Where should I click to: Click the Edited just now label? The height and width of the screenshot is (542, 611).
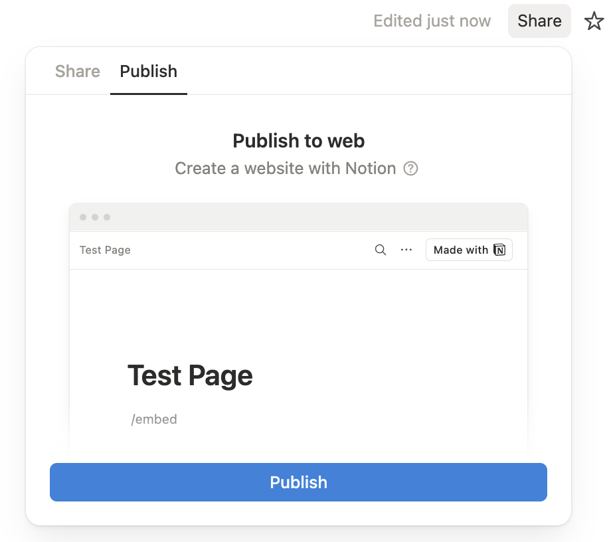[432, 21]
